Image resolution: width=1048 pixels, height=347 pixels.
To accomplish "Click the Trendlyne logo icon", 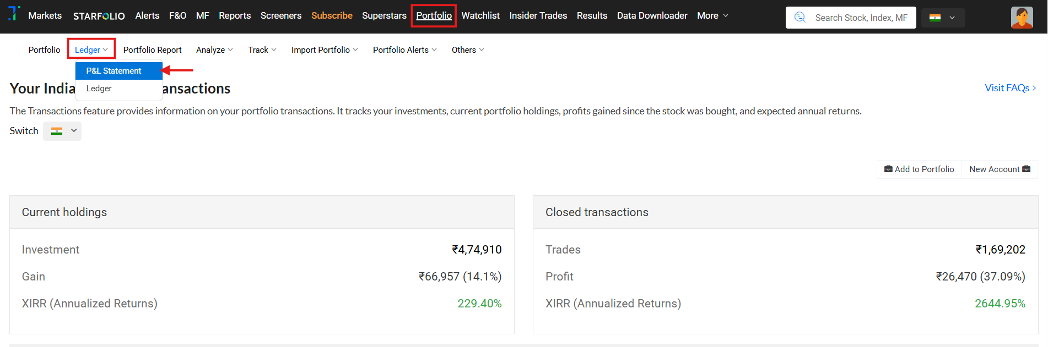I will tap(14, 13).
